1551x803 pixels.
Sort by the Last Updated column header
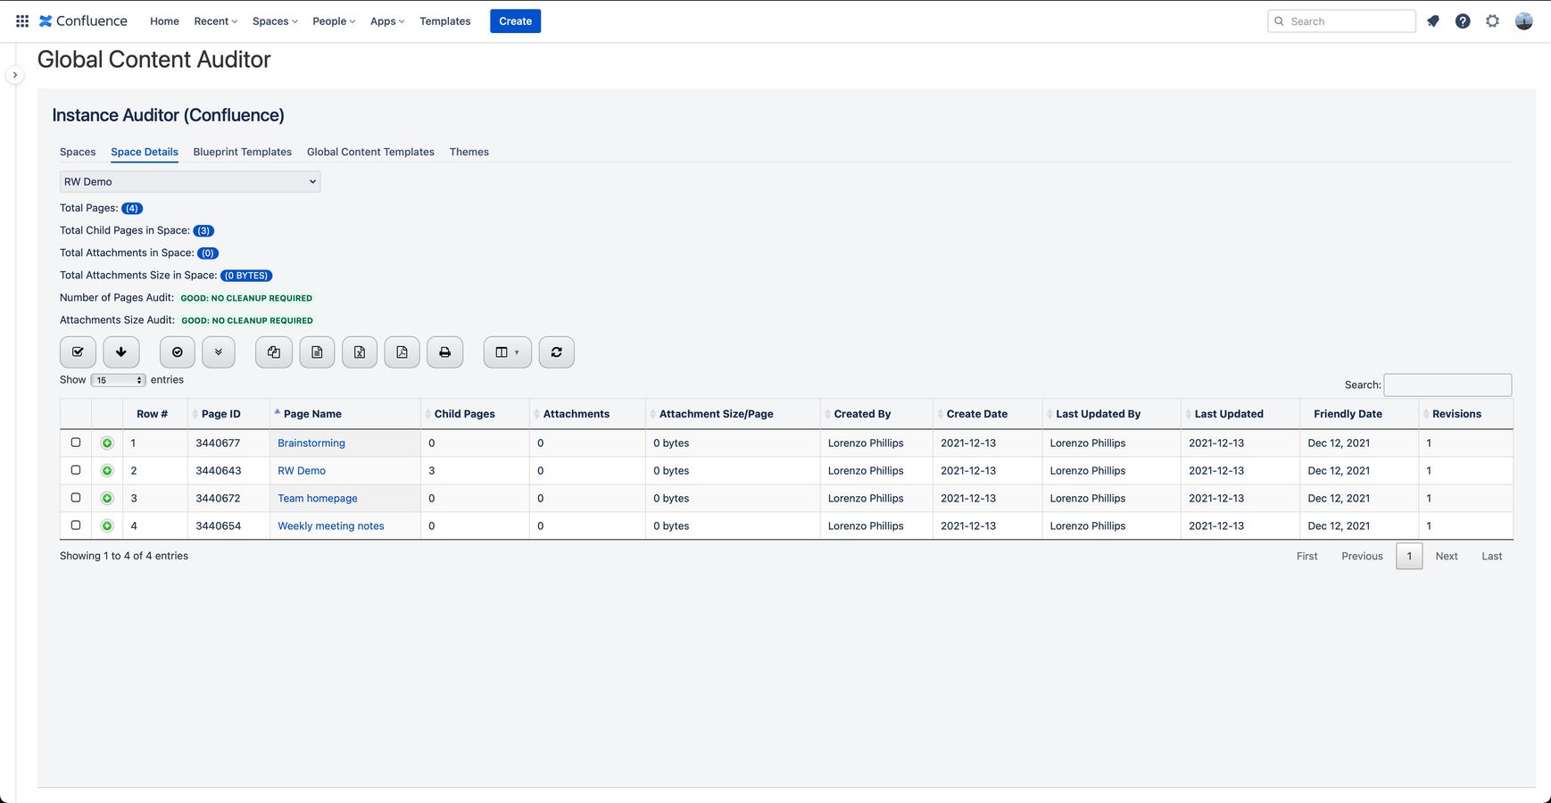coord(1240,414)
